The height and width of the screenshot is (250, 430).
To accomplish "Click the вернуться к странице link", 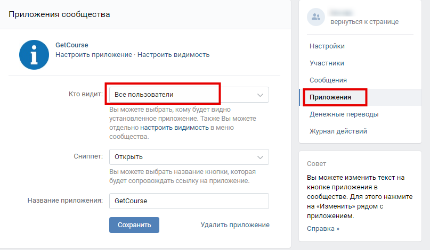I will (364, 22).
